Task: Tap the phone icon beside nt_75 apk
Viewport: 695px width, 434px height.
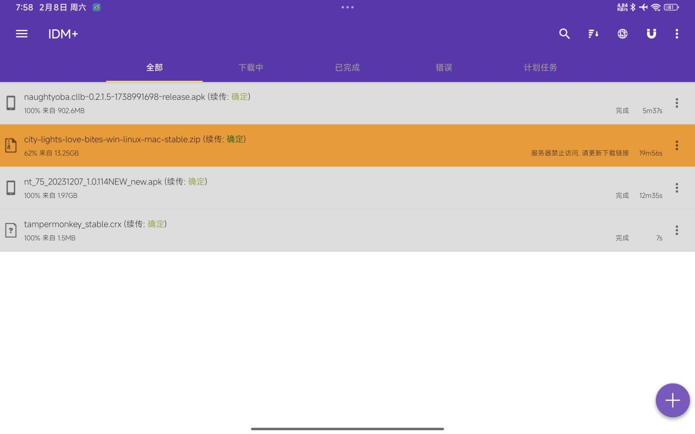Action: click(11, 188)
